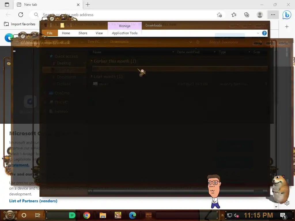This screenshot has width=295, height=221.
Task: Select Pictures in navigation pane
Action: (x=64, y=84)
